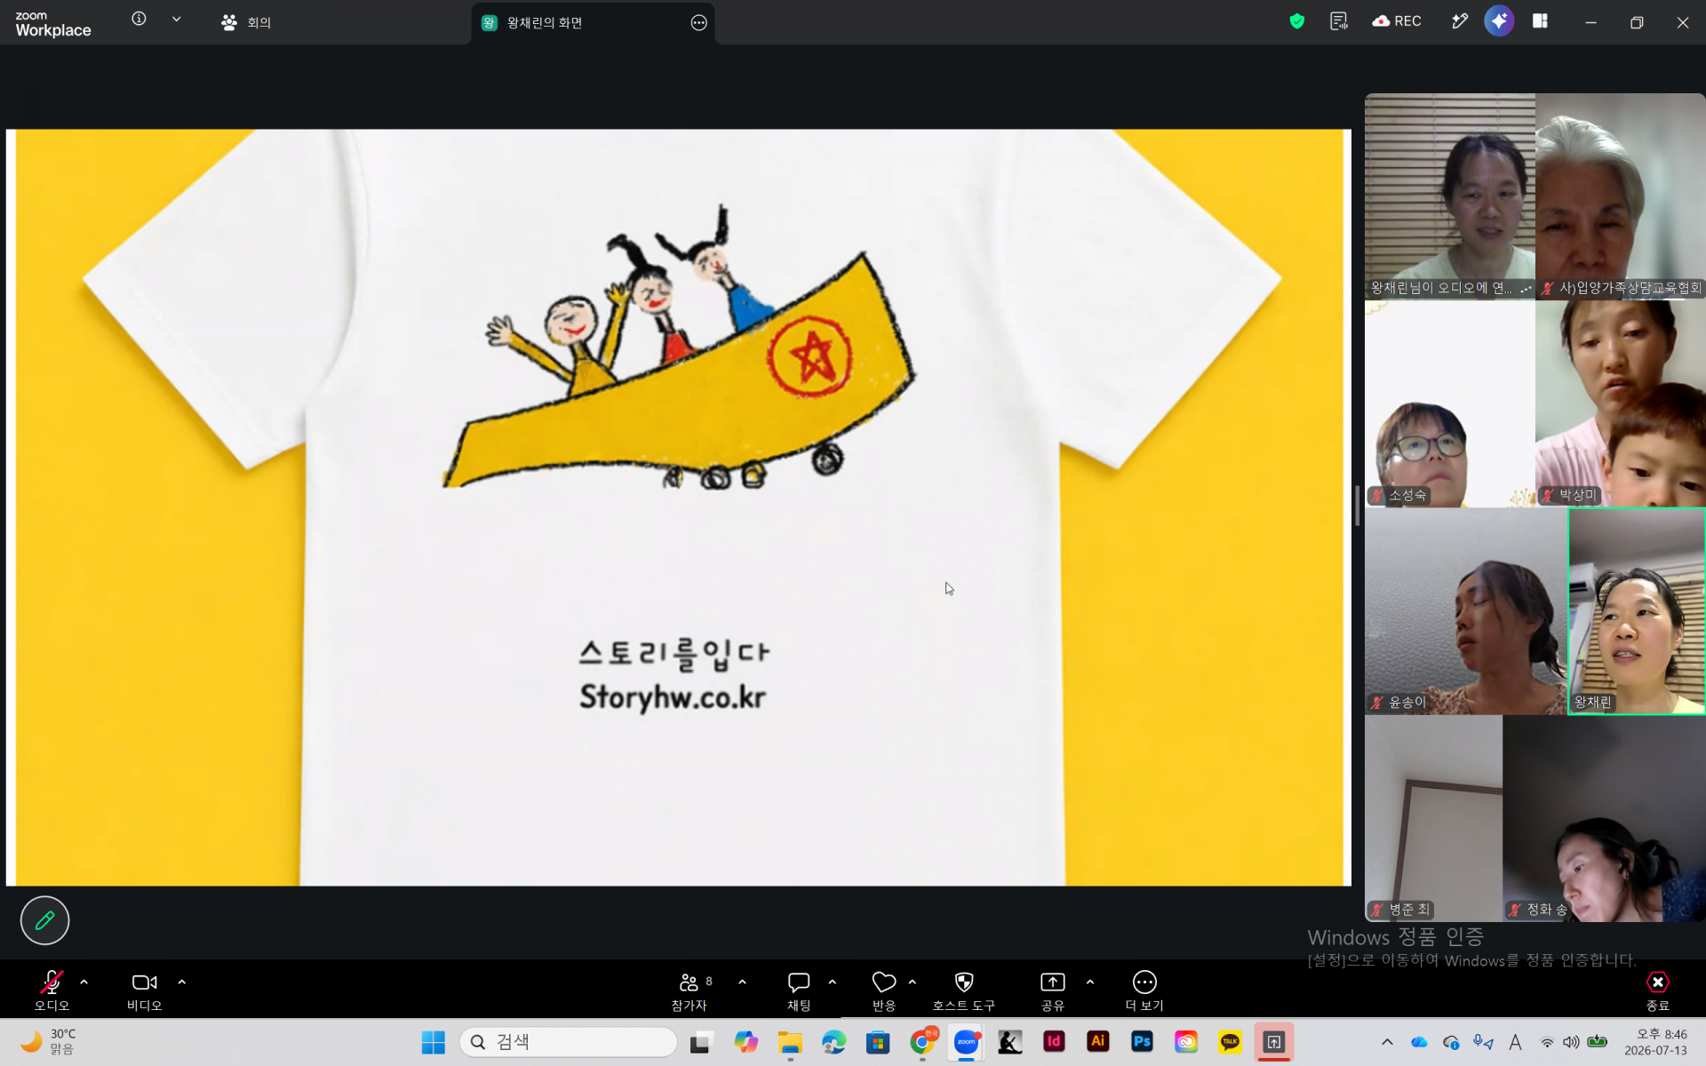1706x1066 pixels.
Task: Select the 소성숙 video thumbnail
Action: (1450, 404)
